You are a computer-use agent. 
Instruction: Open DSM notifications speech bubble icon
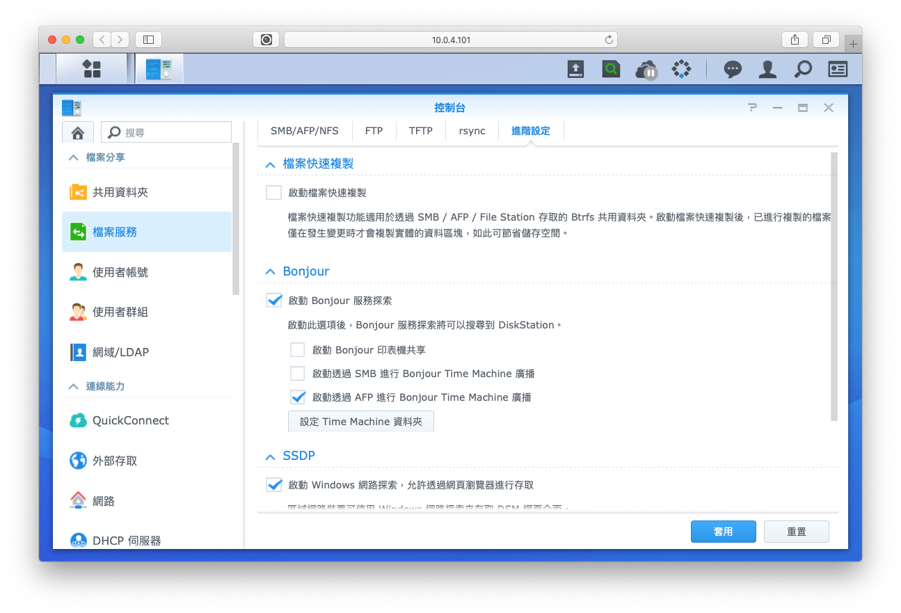732,69
